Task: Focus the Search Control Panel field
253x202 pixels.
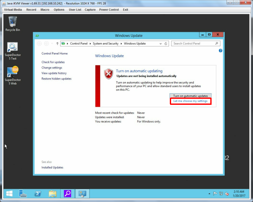Action: [195, 44]
